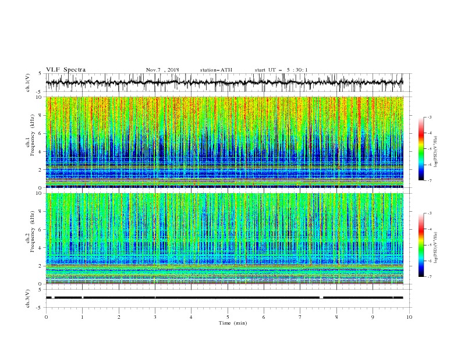Click the ch.1 spectrogram color scale bar
This screenshot has width=461, height=356.
421,149
